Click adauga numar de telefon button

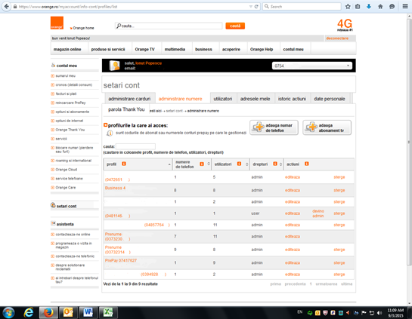274,127
